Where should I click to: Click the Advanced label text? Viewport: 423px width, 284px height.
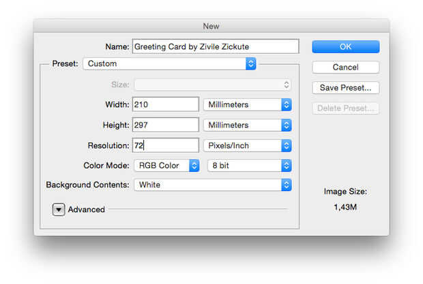click(87, 210)
